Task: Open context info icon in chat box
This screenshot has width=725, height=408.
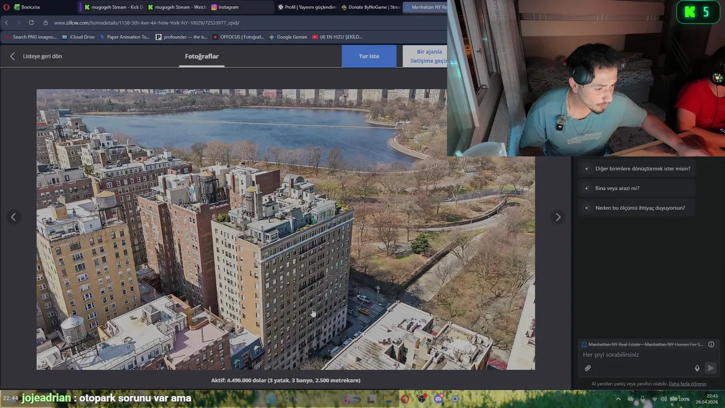Action: point(711,344)
